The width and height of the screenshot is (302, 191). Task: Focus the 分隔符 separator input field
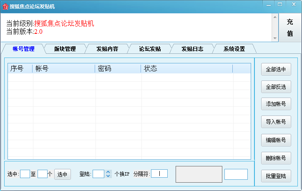[x=159, y=173]
